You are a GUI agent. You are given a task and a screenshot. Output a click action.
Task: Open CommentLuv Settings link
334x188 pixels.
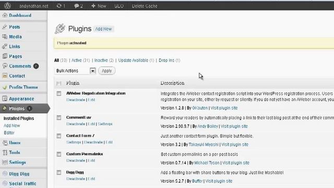click(x=105, y=124)
